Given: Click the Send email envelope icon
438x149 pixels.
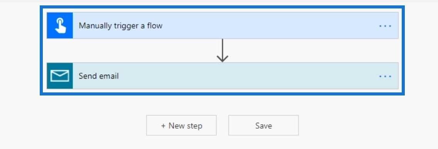Looking at the screenshot, I should click(59, 76).
